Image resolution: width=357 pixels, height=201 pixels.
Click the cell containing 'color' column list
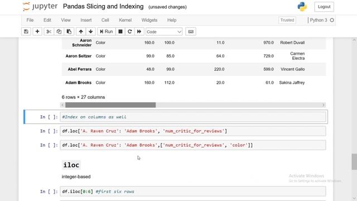click(x=193, y=145)
